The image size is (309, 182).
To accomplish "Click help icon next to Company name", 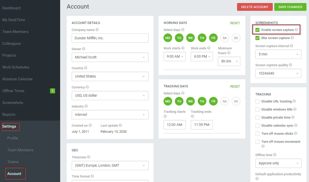I will (97, 30).
